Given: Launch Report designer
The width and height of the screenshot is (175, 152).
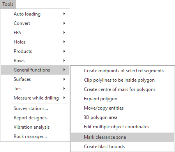Looking at the screenshot, I should (35, 118).
